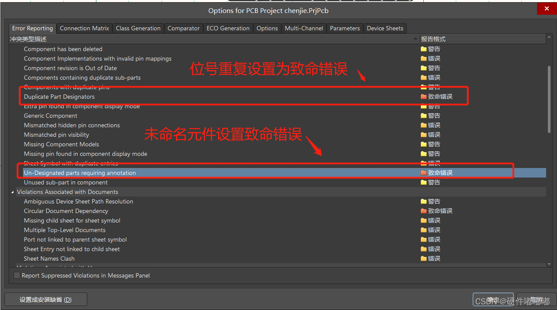The width and height of the screenshot is (557, 310).
Task: Select Sheet Names Clash entry
Action: click(x=49, y=258)
